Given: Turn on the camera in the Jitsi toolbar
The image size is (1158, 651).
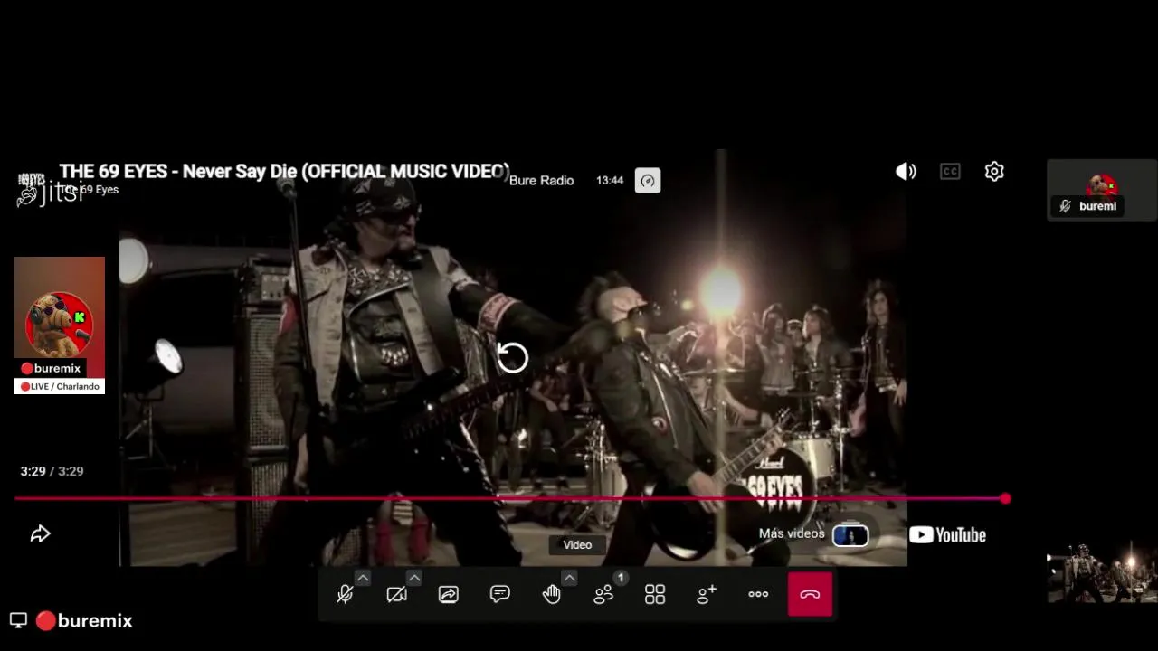Looking at the screenshot, I should click(x=396, y=594).
